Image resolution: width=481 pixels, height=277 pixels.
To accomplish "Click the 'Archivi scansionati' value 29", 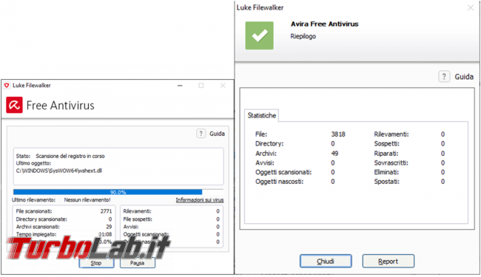I will pos(109,227).
